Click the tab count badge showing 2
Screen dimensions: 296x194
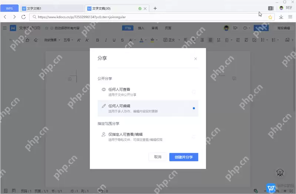pyautogui.click(x=271, y=8)
